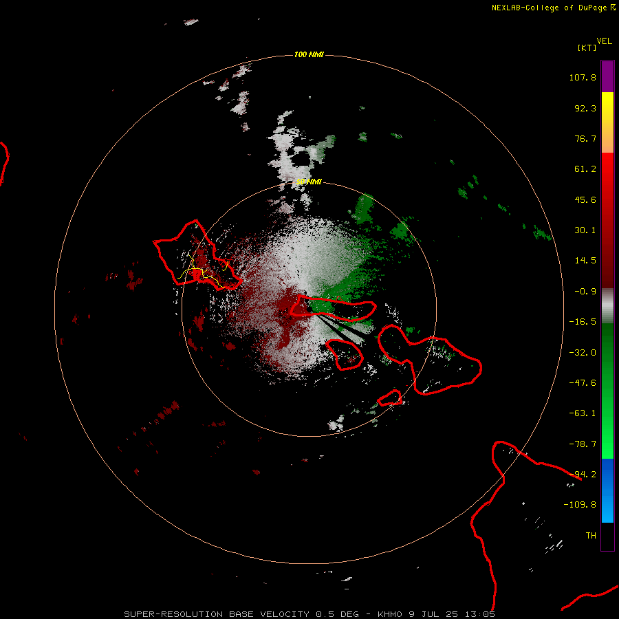Click the 107.8 legend value
This screenshot has height=619, width=619.
(583, 77)
